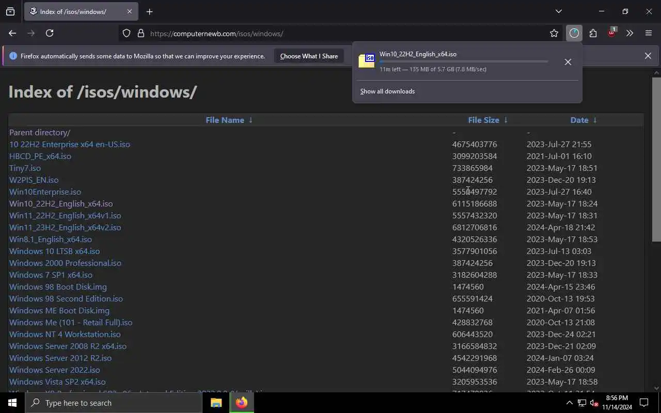
Task: Bookmark this page with the star
Action: 554,33
